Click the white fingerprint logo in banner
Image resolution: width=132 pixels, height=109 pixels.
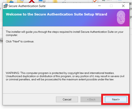click(x=121, y=17)
